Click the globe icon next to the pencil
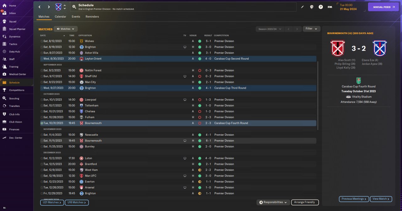 click(x=312, y=7)
